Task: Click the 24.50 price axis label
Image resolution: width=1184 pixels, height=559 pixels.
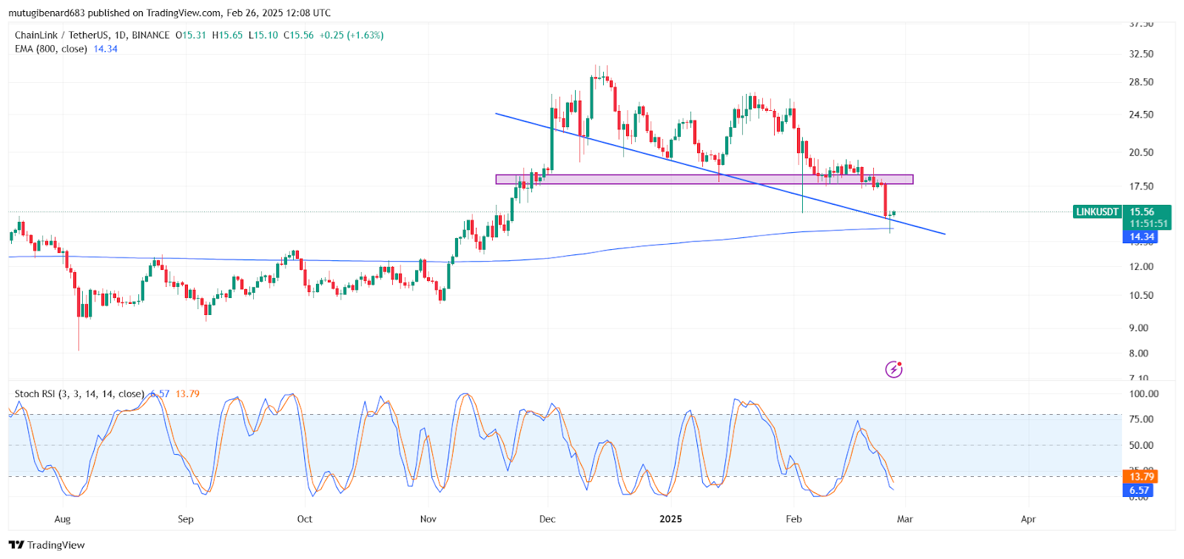Action: pyautogui.click(x=1141, y=115)
